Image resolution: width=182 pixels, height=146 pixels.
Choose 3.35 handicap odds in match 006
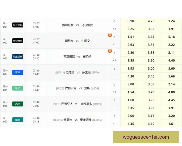131,108
